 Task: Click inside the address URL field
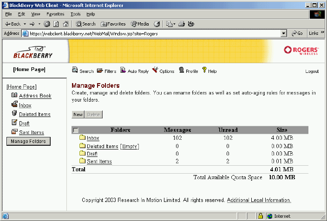pyautogui.click(x=155, y=33)
